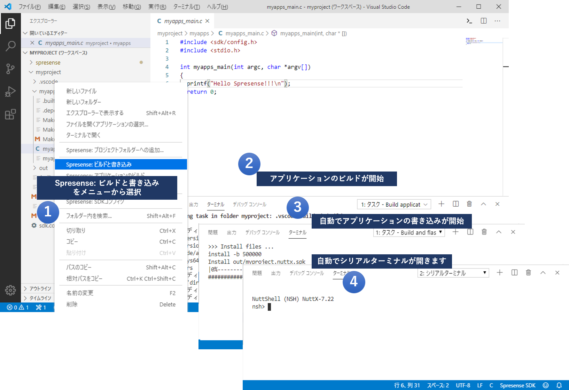Viewport: 569px width, 390px height.
Task: Click the Spresense SDK status bar item
Action: point(517,385)
